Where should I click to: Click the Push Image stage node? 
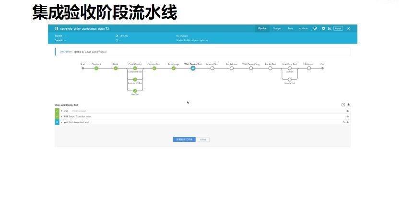click(174, 68)
